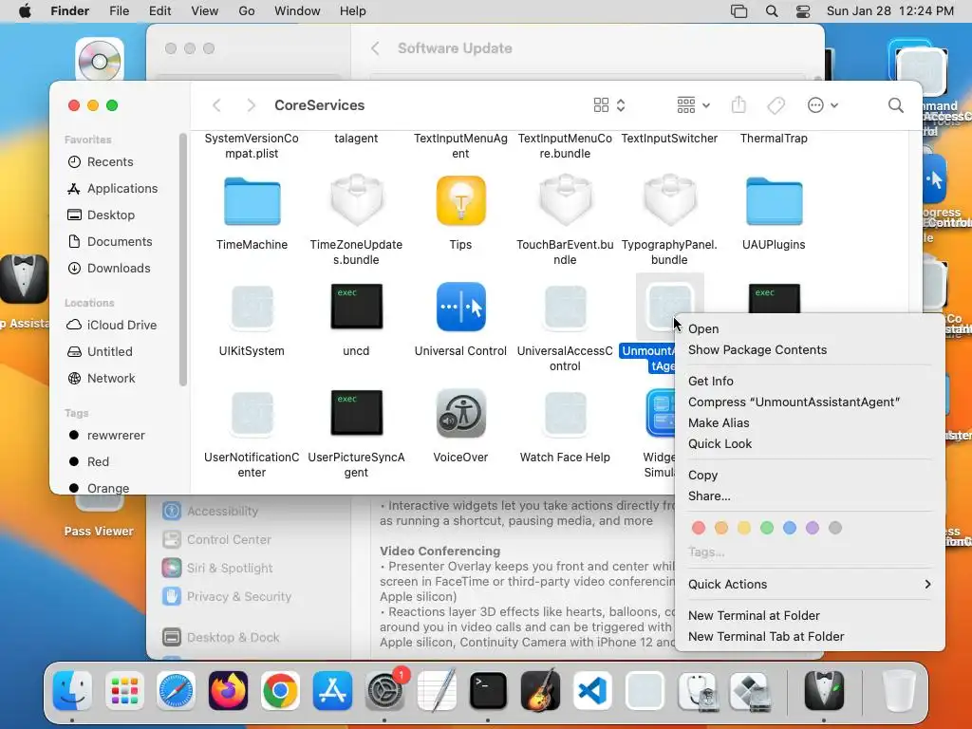
Task: Open the Group By dropdown in toolbar
Action: (x=693, y=105)
